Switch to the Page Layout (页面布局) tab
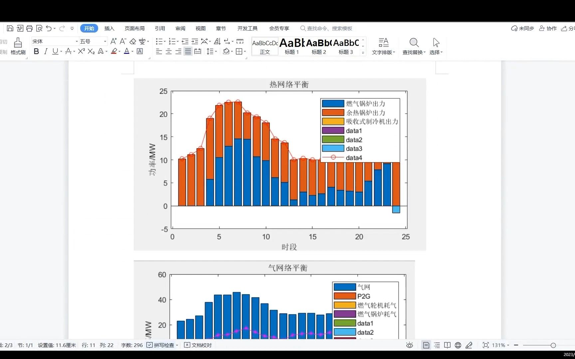575x359 pixels. 134,28
